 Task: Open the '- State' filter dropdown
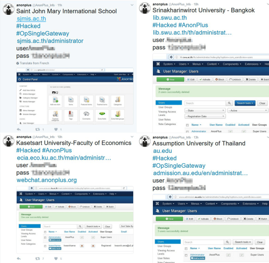(x=204, y=110)
